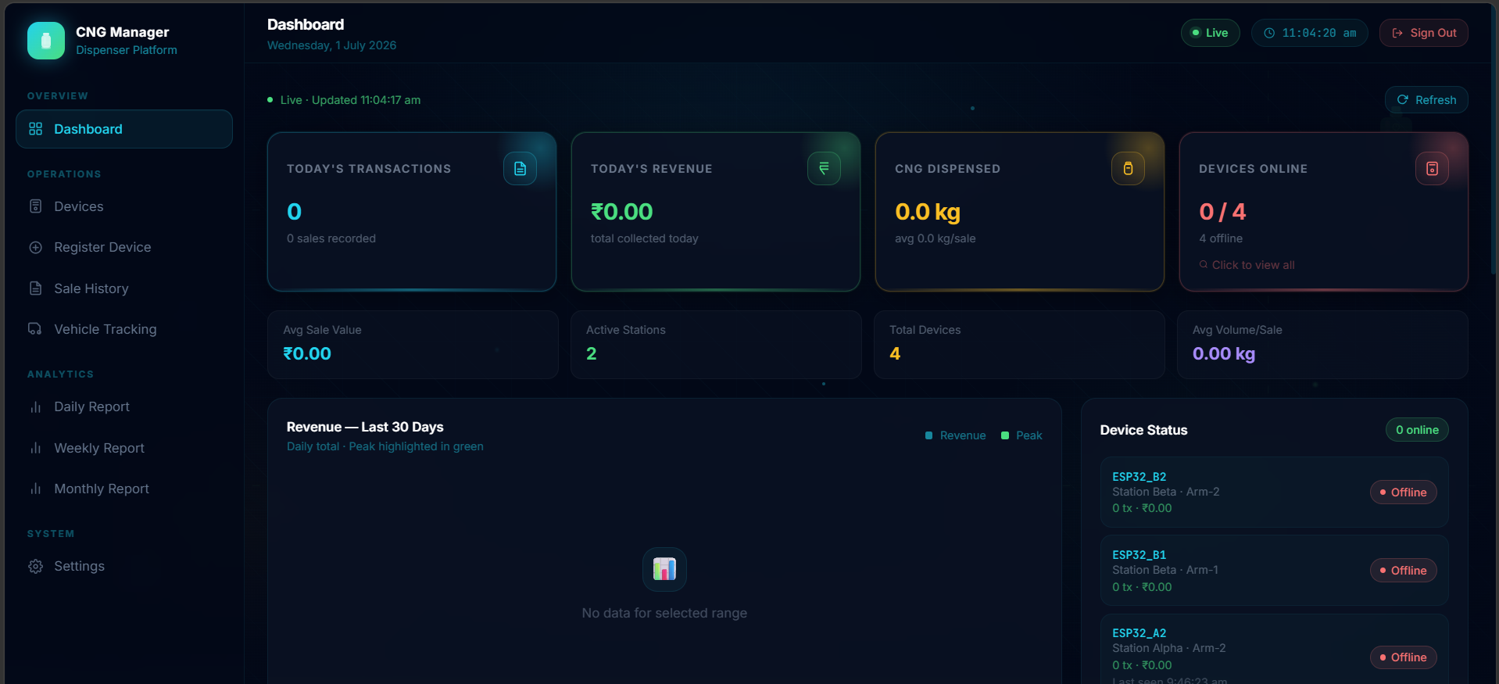Viewport: 1499px width, 684px height.
Task: Open the Today's Revenue card
Action: coord(716,212)
